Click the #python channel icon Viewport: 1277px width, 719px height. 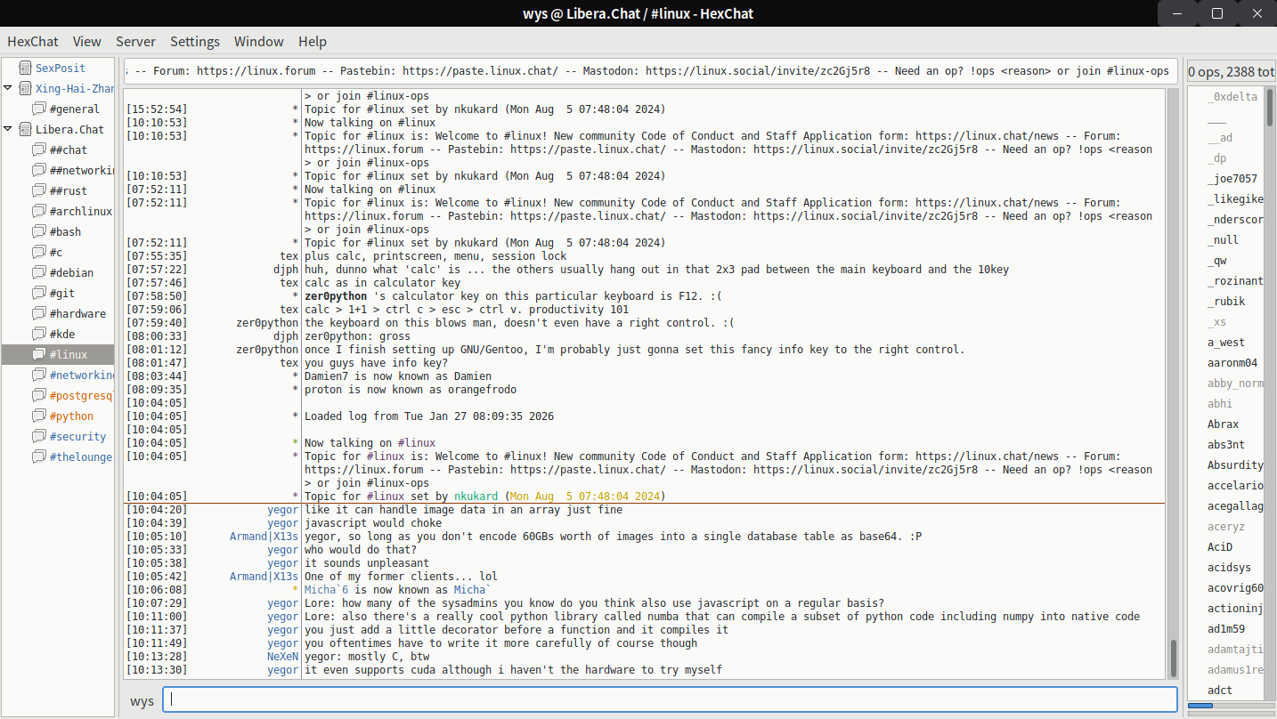coord(38,416)
